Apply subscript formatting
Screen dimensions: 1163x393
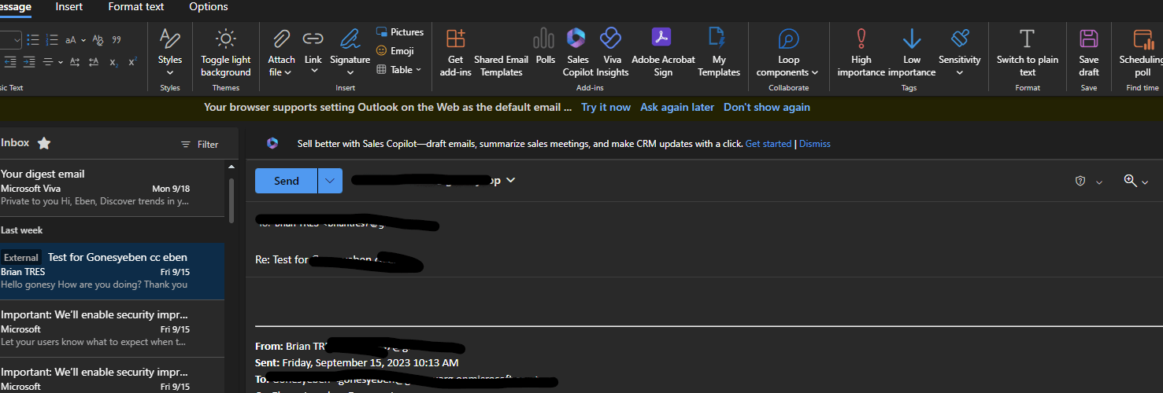(x=113, y=61)
